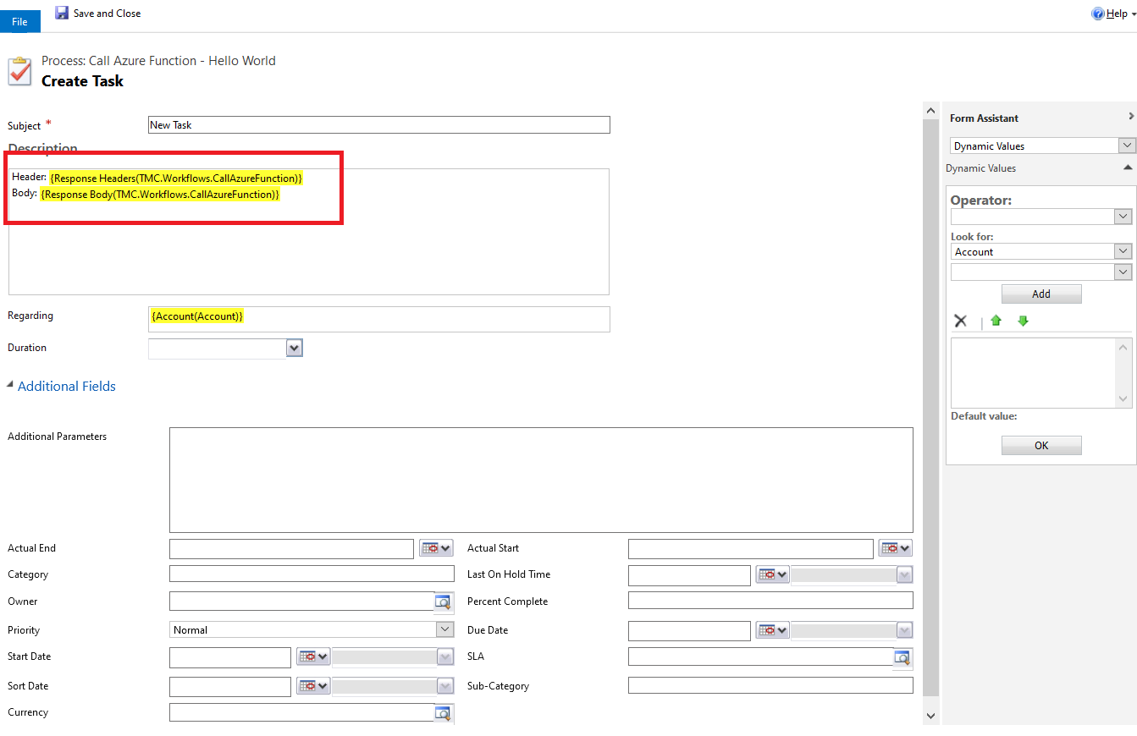Click the Subject text field

378,125
